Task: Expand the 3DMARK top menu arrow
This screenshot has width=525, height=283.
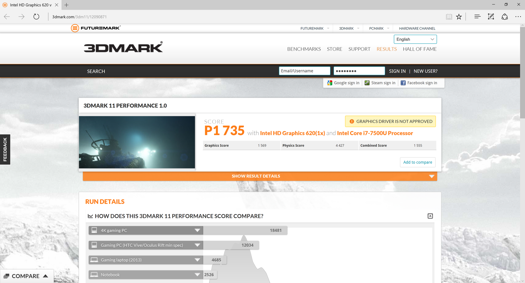Action: click(358, 28)
